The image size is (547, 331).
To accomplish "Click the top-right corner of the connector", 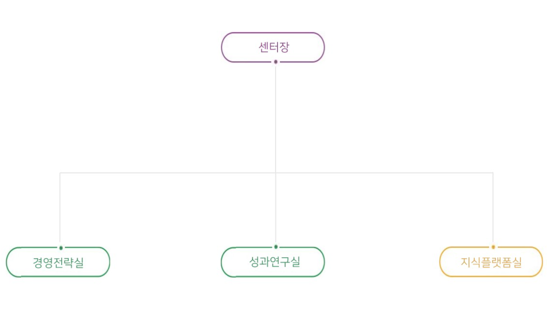I will [x=493, y=173].
